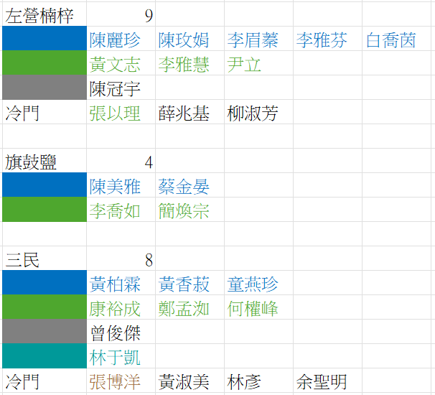Viewport: 435px width, 395px height.
Task: Click the name 林于凱
Action: pyautogui.click(x=115, y=358)
